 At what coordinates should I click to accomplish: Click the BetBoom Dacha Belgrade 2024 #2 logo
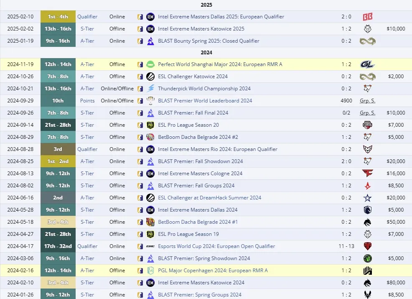point(150,137)
